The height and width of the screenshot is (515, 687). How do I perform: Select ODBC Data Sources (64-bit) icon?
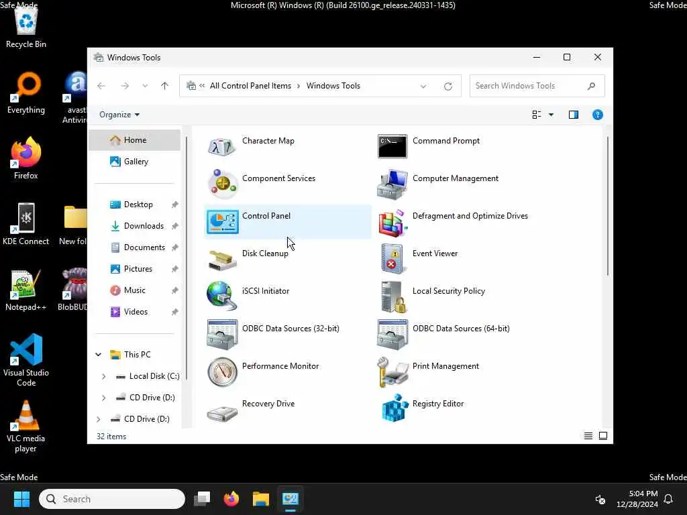(392, 334)
